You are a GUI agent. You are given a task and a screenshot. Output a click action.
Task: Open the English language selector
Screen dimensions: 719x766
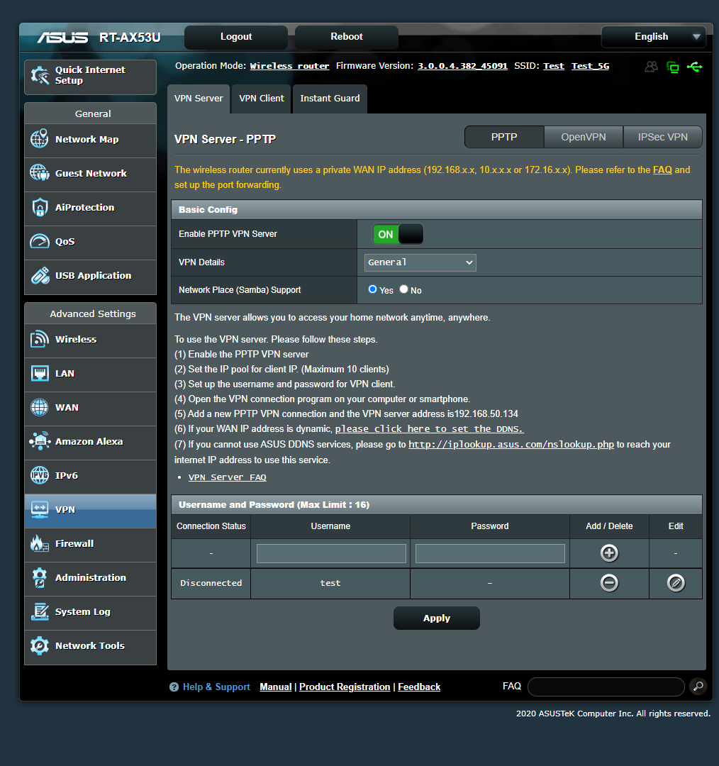652,36
